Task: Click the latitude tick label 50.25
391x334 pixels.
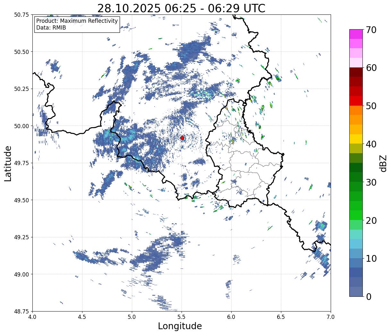Action: pos(21,89)
